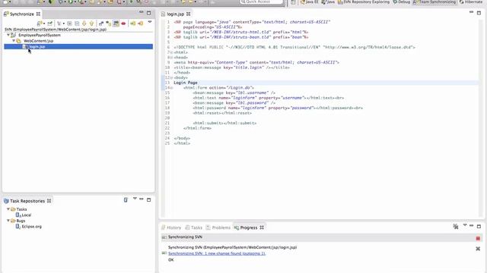The width and height of the screenshot is (487, 273).
Task: Open the Tasks tab in bottom panel
Action: (x=194, y=227)
